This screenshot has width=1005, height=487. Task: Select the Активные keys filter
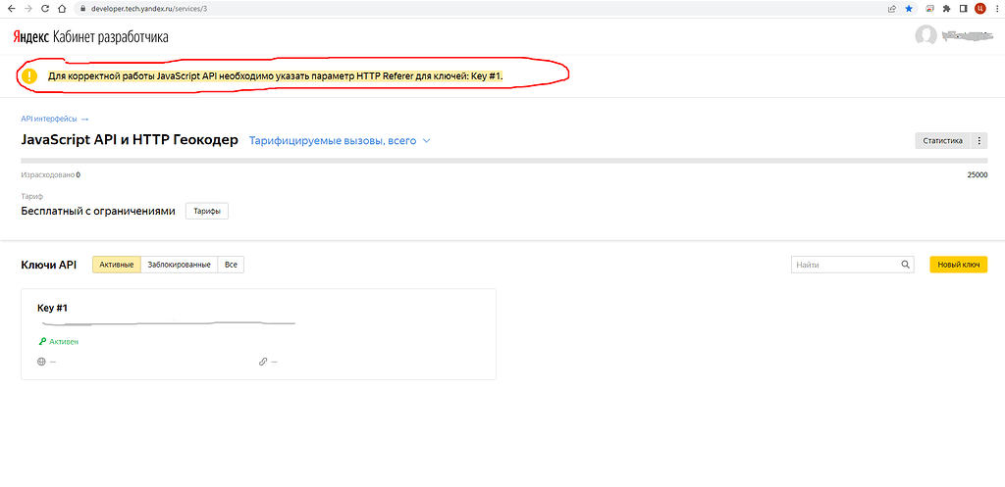click(117, 265)
